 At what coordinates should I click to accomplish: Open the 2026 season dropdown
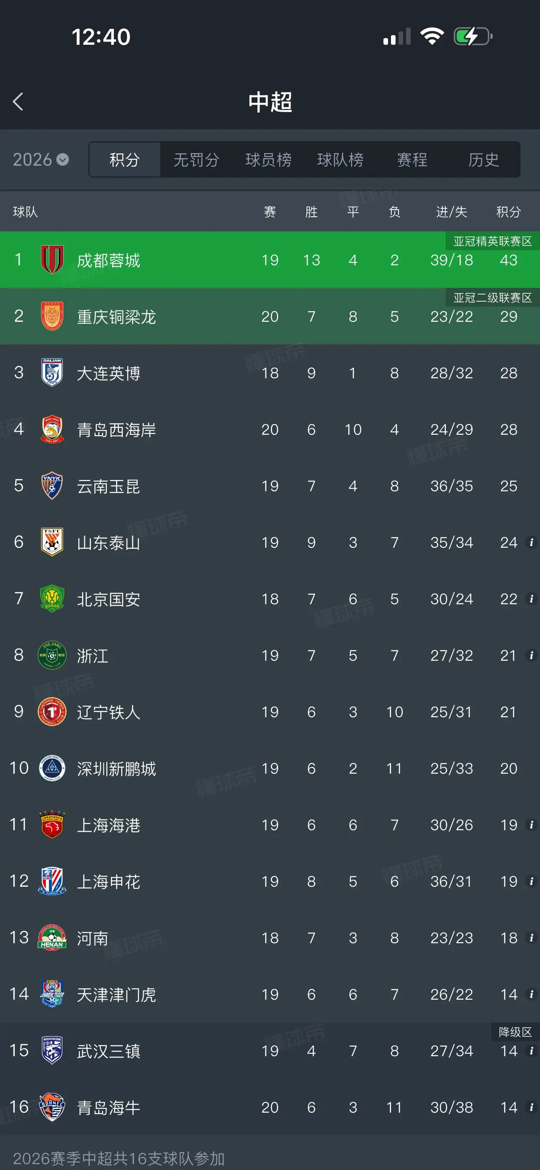coord(41,159)
